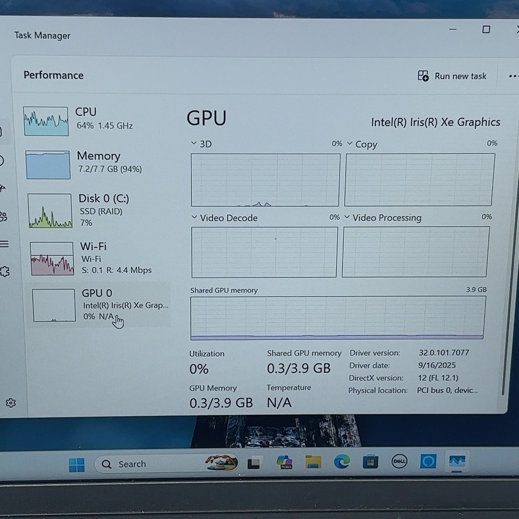
Task: Open the Dell app from taskbar
Action: pos(399,461)
